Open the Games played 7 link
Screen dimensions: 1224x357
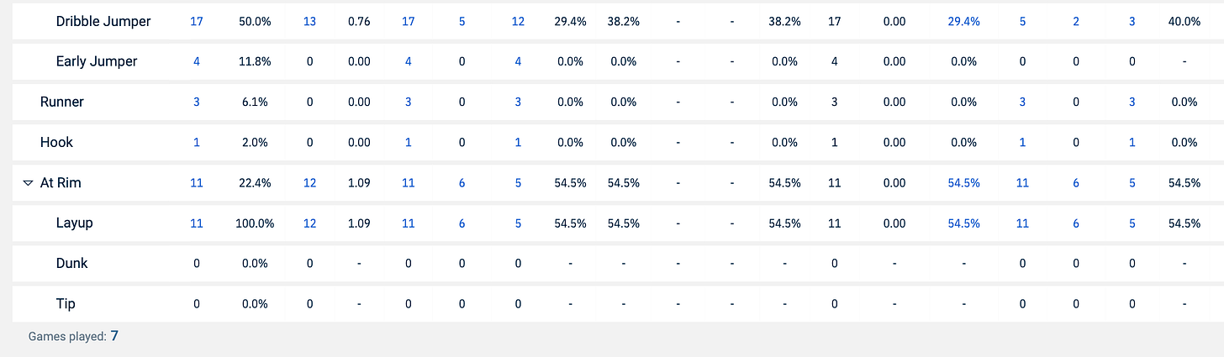click(114, 336)
